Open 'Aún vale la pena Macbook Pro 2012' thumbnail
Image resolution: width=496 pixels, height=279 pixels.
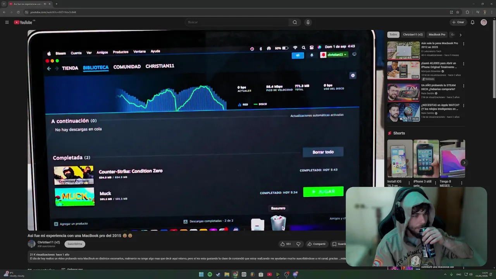[403, 50]
